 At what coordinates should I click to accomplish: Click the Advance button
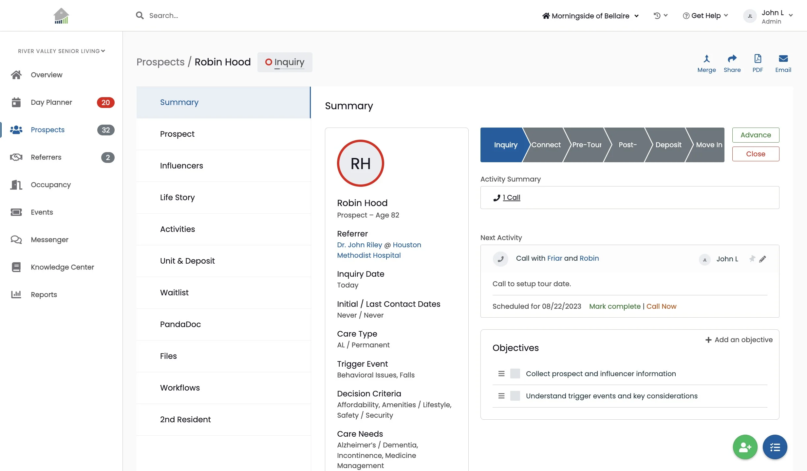pos(756,135)
